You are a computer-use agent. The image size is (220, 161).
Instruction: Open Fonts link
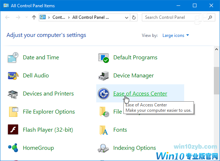tap(120, 130)
